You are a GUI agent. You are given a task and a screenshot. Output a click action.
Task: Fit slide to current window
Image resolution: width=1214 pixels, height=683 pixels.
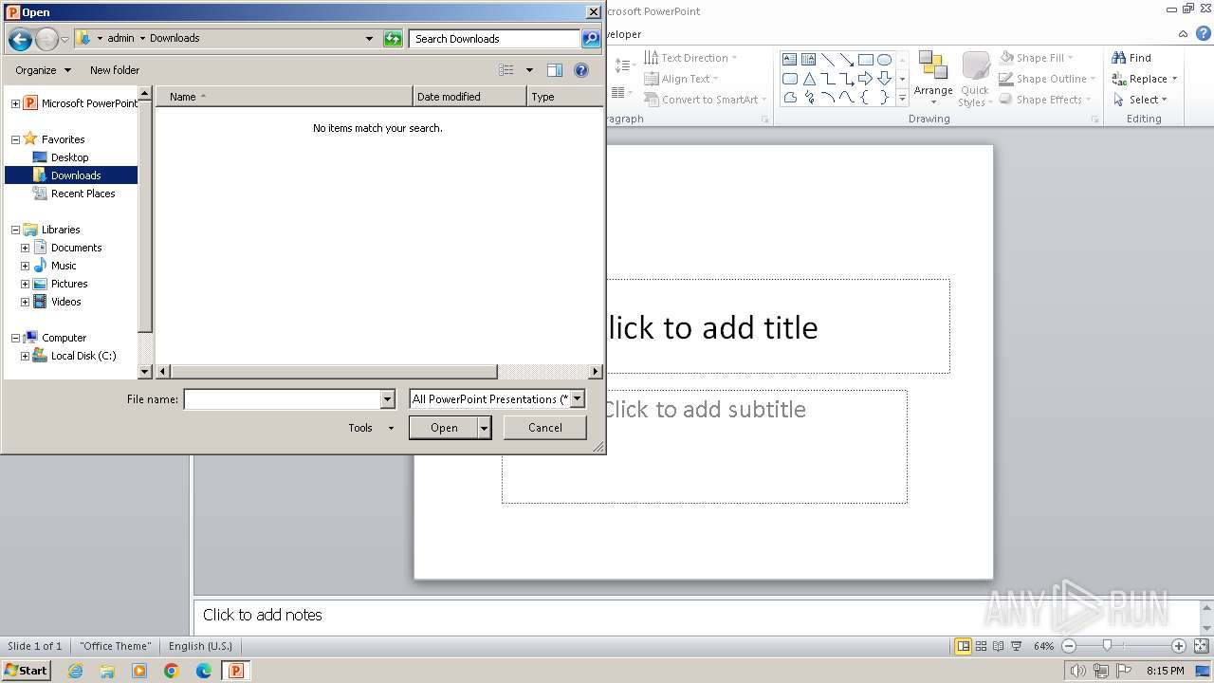1200,646
